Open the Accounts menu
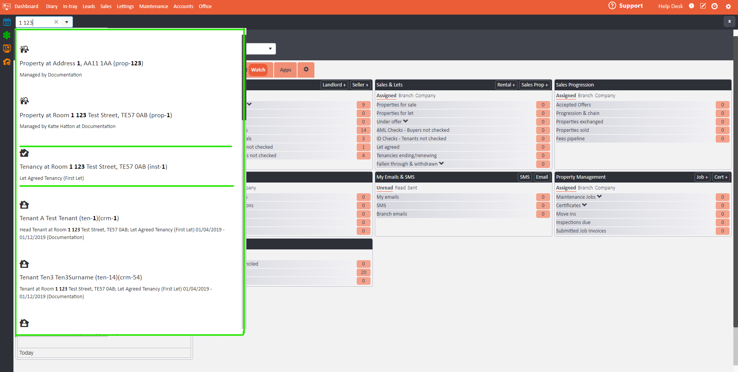Viewport: 738px width, 372px height. [183, 7]
